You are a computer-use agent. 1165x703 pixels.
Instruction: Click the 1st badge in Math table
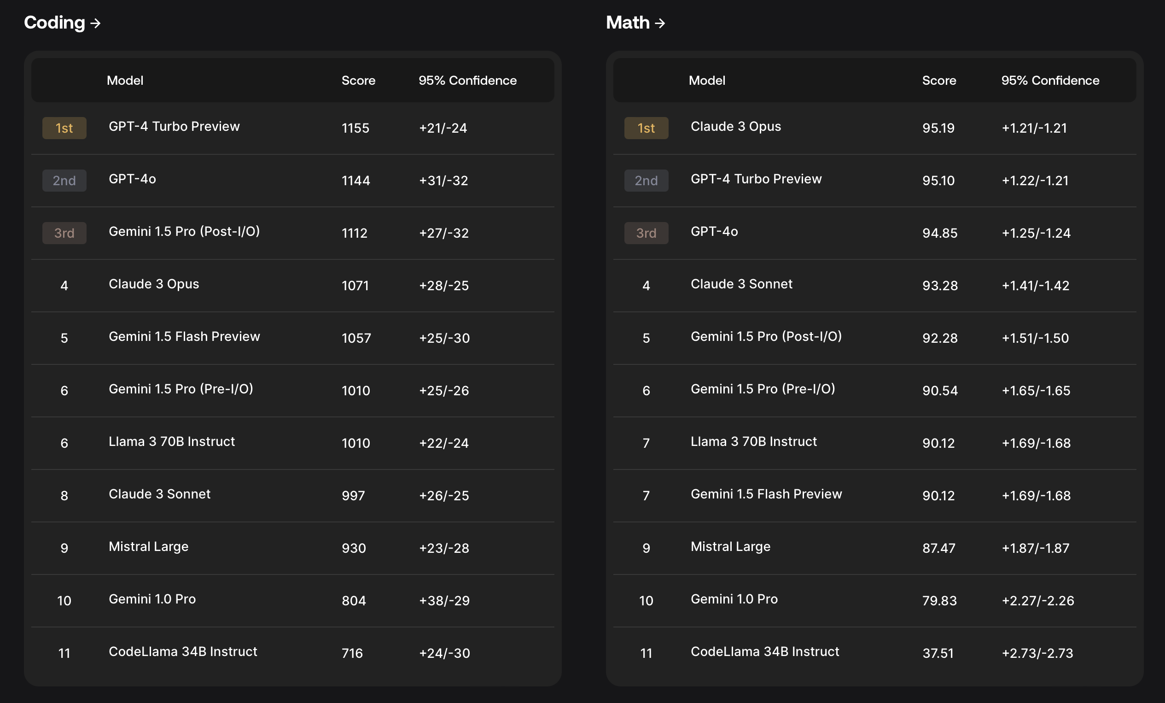click(646, 128)
